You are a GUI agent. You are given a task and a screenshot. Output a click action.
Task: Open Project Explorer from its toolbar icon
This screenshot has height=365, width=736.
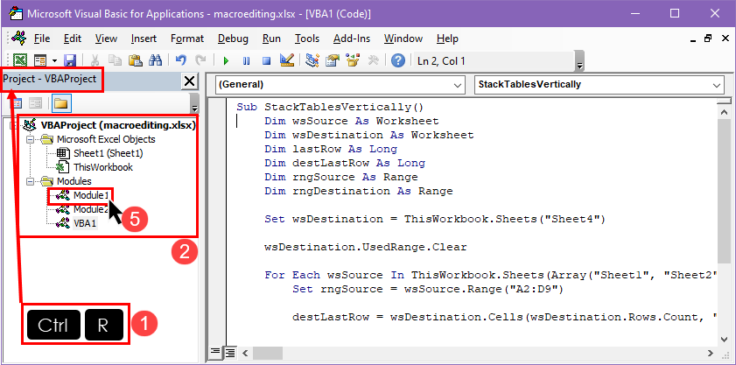pyautogui.click(x=312, y=60)
